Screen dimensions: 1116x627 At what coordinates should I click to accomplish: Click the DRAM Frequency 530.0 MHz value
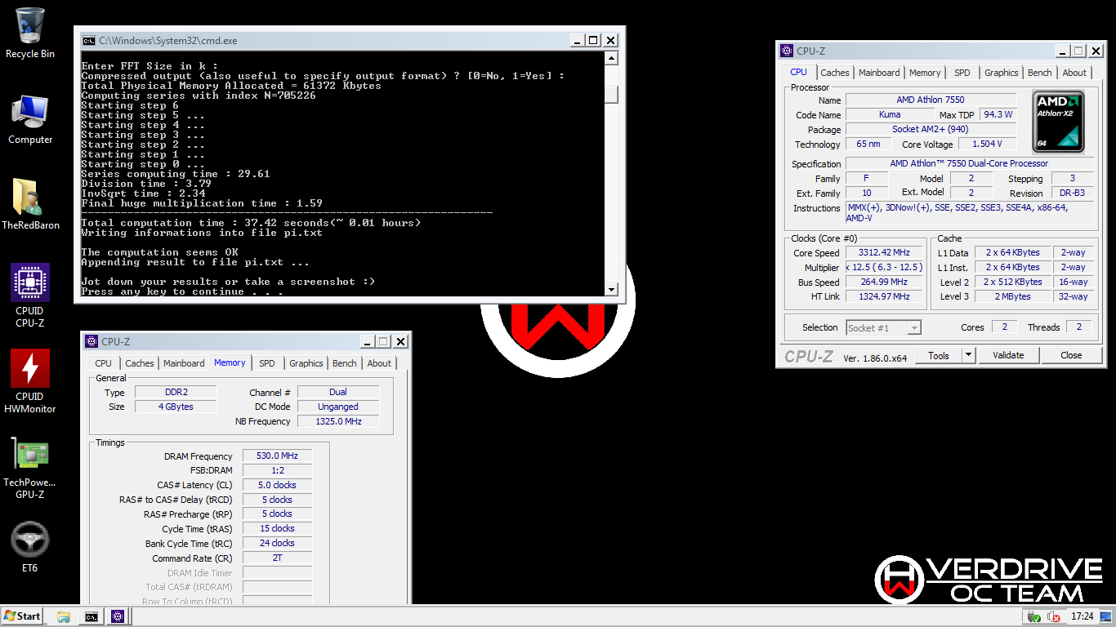[277, 456]
